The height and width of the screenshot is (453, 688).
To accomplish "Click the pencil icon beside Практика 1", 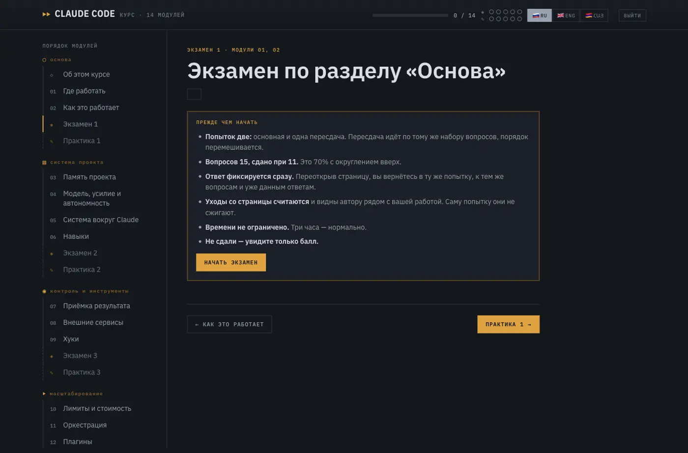I will 52,142.
